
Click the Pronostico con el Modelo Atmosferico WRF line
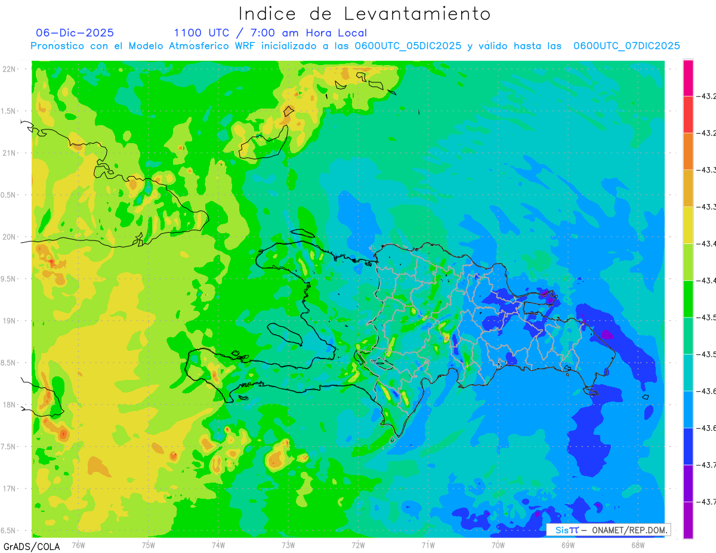coord(355,46)
